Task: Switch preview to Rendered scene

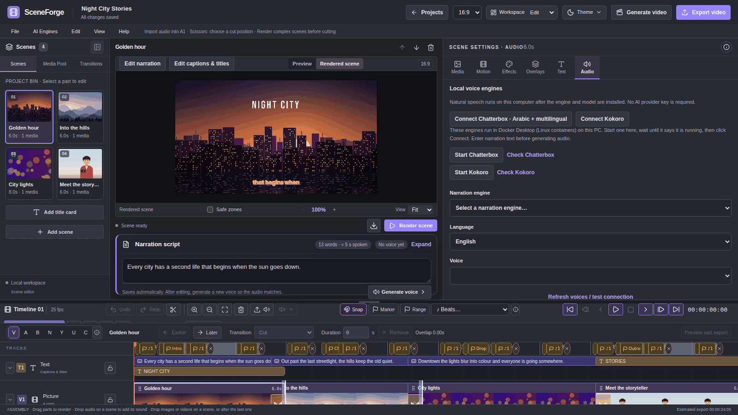Action: click(x=339, y=64)
